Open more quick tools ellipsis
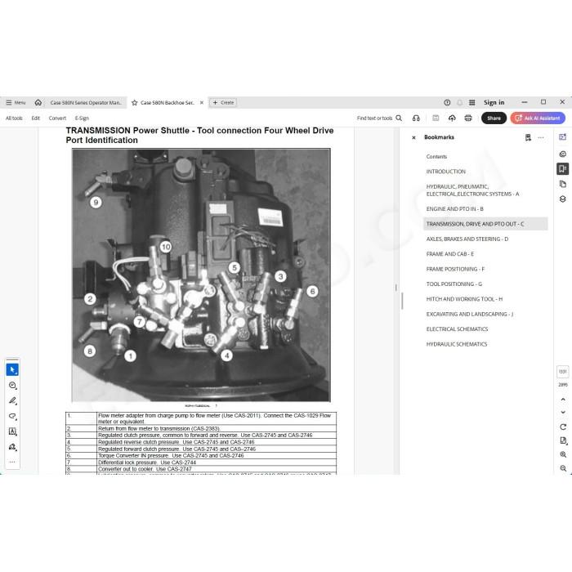The width and height of the screenshot is (572, 572). pyautogui.click(x=12, y=462)
